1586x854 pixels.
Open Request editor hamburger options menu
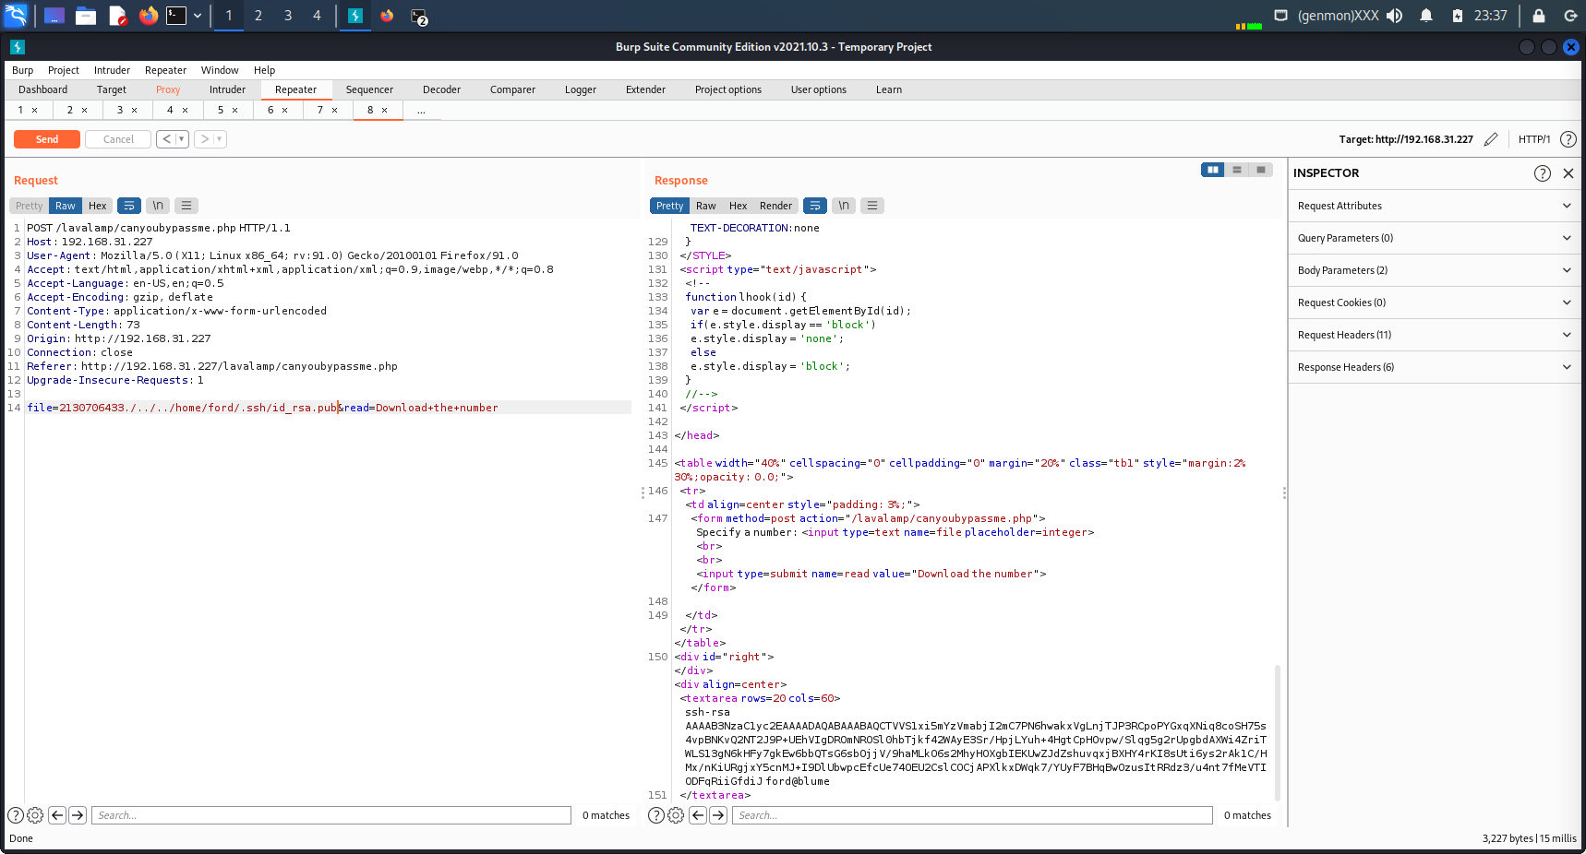pos(186,206)
